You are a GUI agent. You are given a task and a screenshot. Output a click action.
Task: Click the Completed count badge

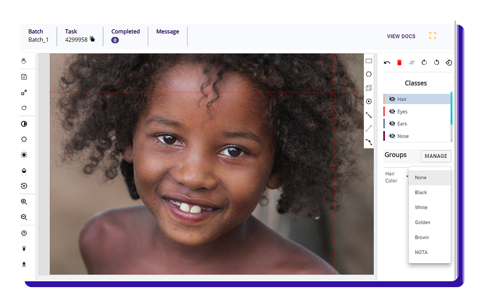click(115, 40)
